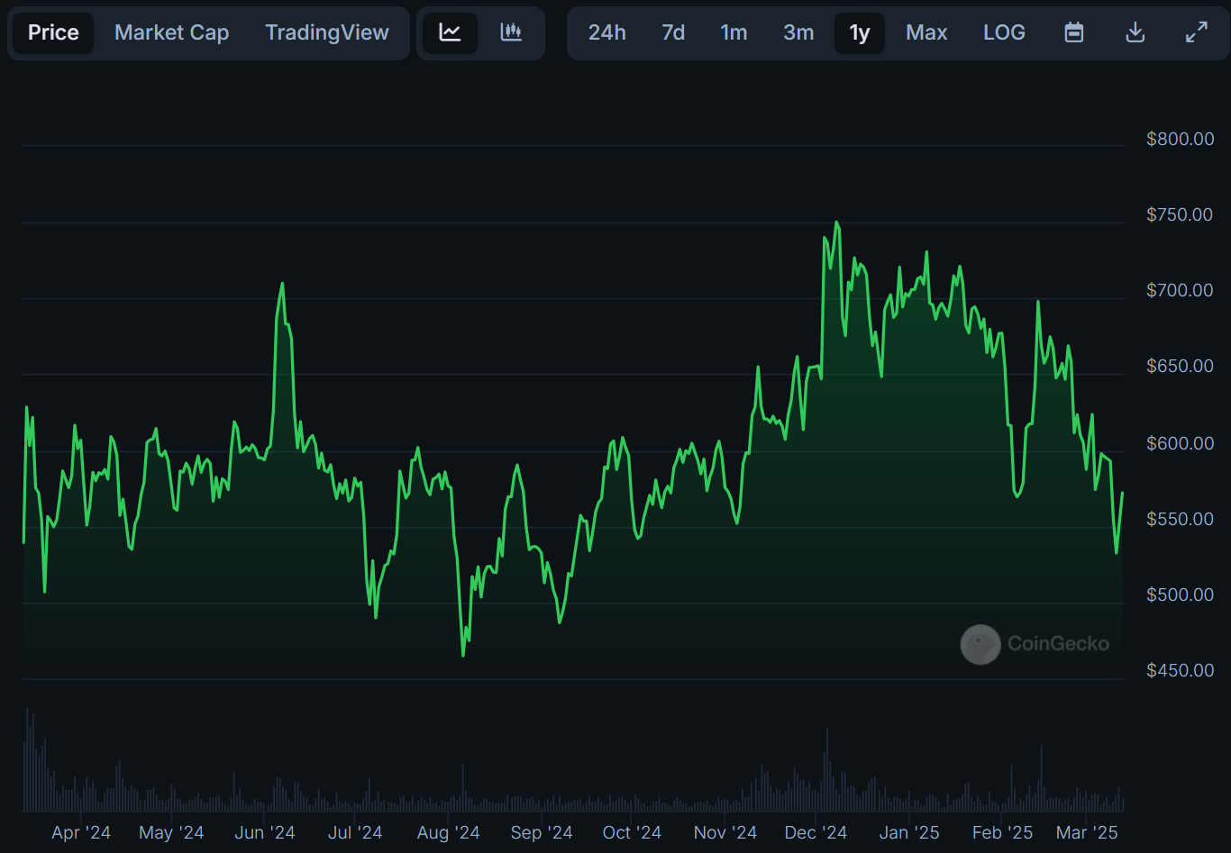The image size is (1231, 853).
Task: Switch to candlestick chart icon
Action: pyautogui.click(x=511, y=32)
